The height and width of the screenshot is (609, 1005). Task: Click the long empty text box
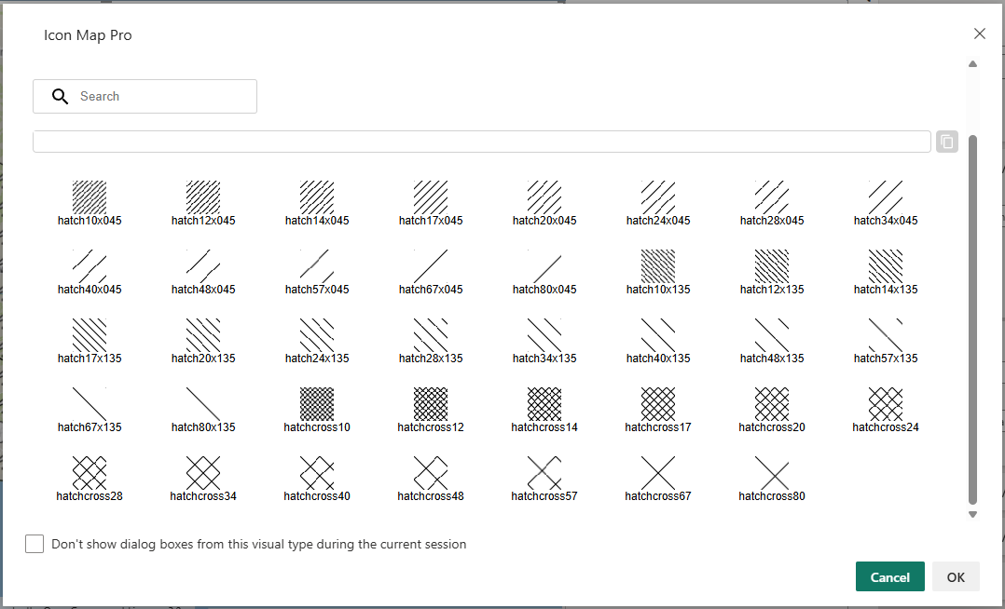(x=481, y=142)
